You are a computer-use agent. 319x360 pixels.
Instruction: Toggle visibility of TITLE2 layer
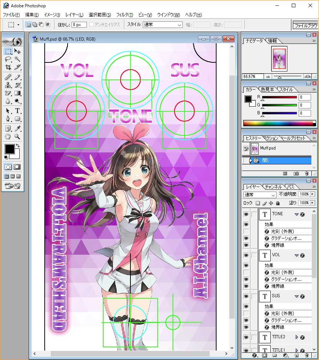point(246,337)
